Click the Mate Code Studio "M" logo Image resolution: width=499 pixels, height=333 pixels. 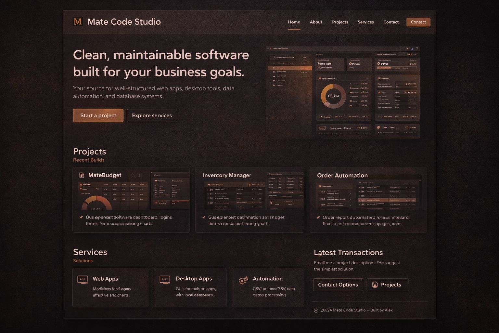tap(78, 22)
